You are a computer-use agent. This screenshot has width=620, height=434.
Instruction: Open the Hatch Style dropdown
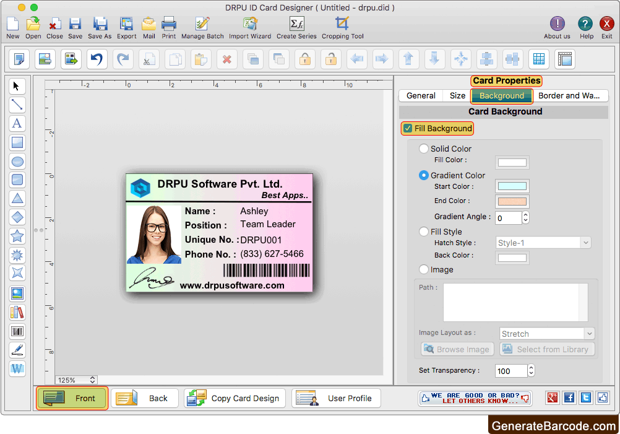pyautogui.click(x=543, y=243)
